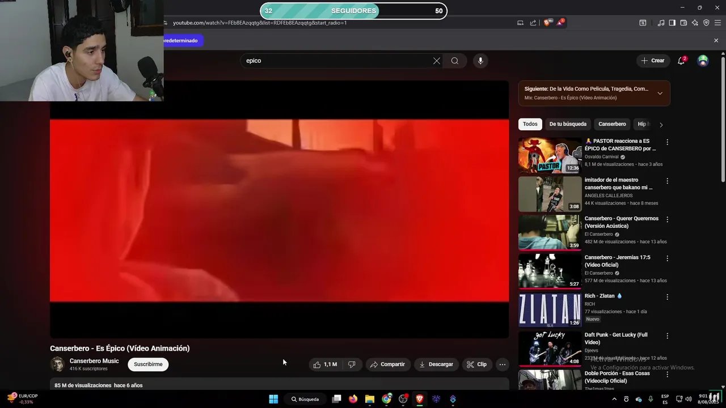Create a Clip from the video
Screen dimensions: 726x408
(476, 364)
